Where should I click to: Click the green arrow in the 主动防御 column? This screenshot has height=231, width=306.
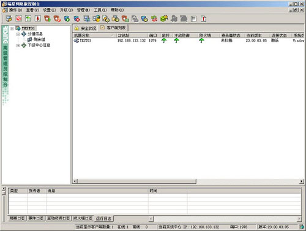(176, 40)
